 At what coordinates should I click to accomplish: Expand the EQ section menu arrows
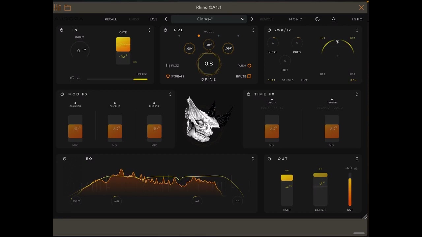253,159
